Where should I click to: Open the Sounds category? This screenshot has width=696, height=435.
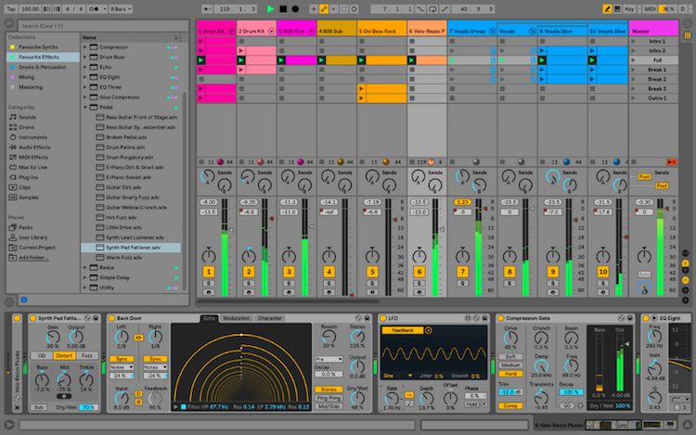[27, 117]
